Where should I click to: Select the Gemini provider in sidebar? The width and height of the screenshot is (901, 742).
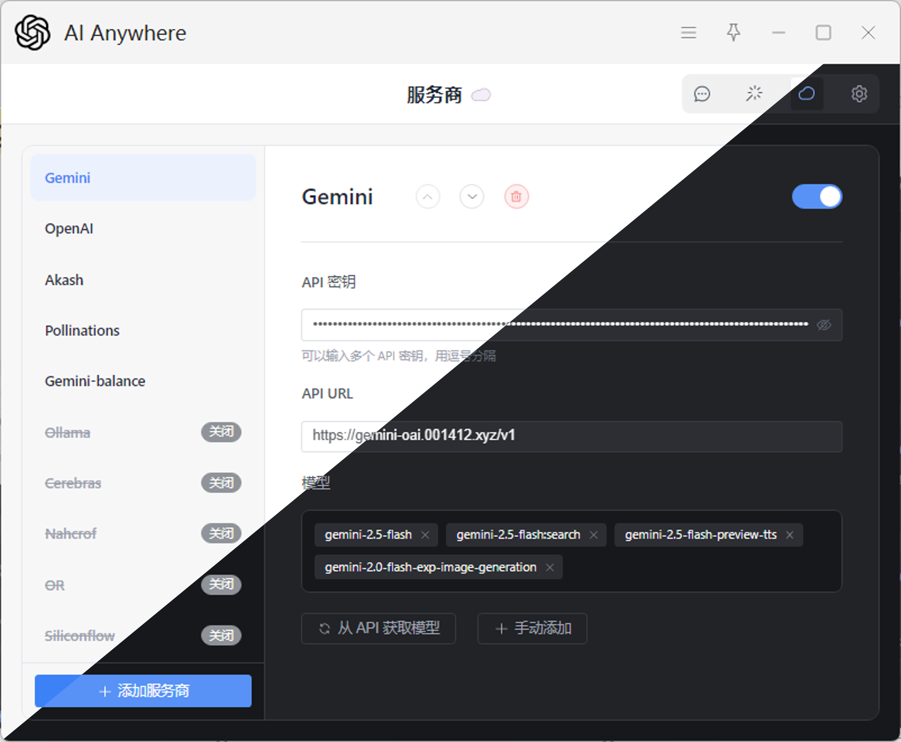click(x=143, y=177)
